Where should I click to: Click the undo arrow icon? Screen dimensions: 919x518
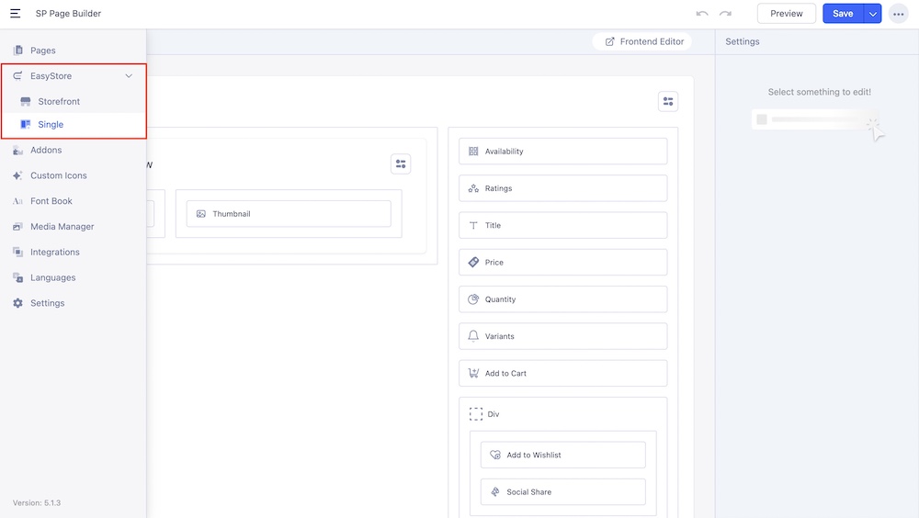point(702,14)
